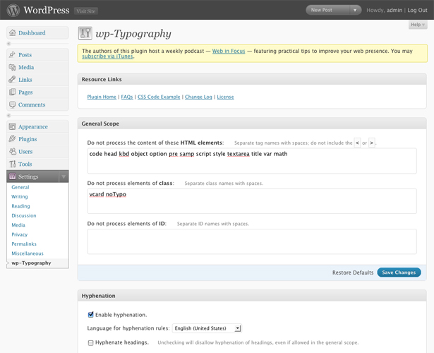This screenshot has height=353, width=434.
Task: Collapse the first sidebar menu separator arrow
Action: [9, 44]
